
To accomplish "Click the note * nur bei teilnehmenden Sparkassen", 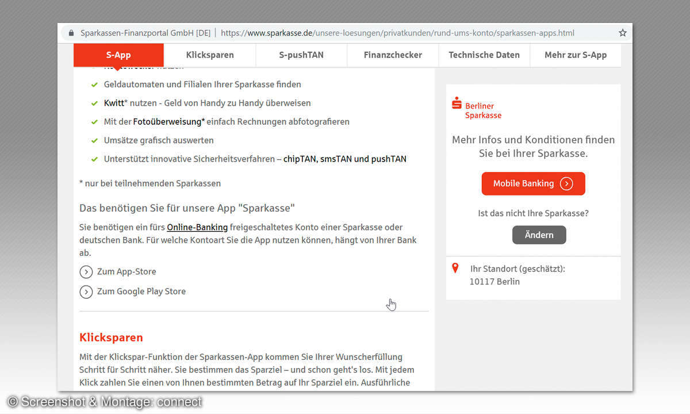I will 150,183.
